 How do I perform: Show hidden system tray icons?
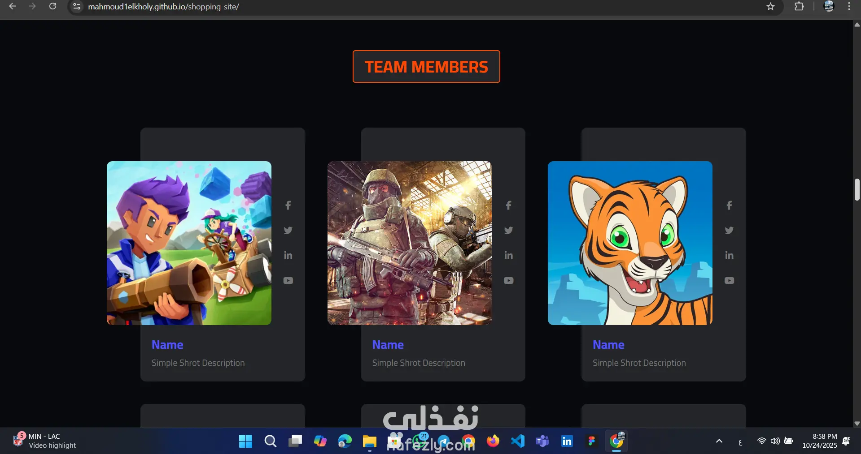719,441
